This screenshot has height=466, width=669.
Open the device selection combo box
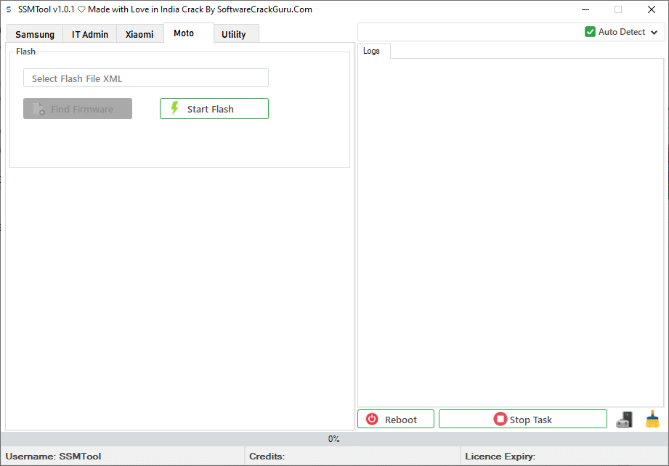[x=469, y=32]
